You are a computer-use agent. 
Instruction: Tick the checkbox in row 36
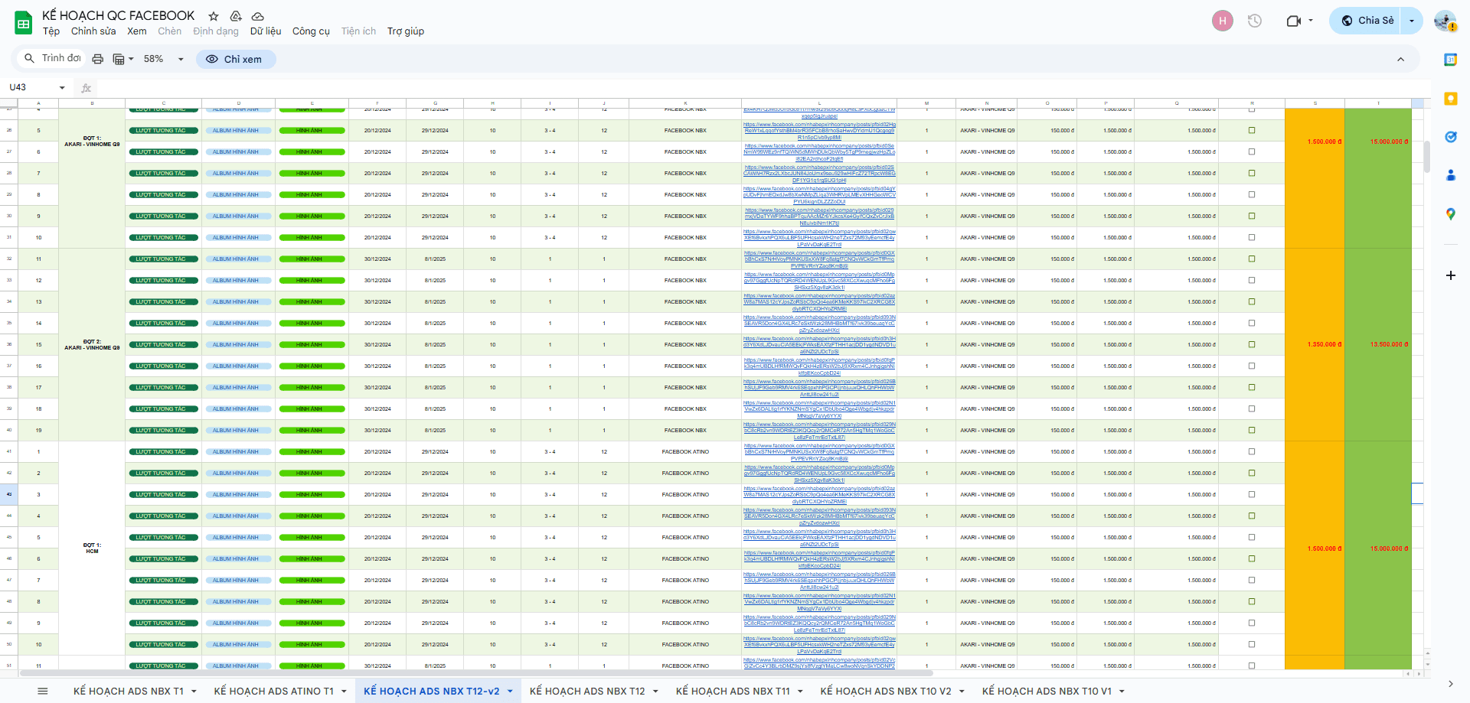[1252, 344]
